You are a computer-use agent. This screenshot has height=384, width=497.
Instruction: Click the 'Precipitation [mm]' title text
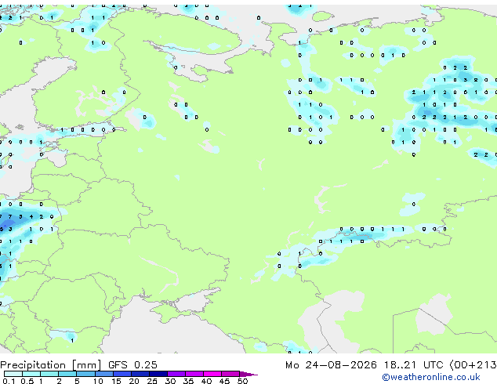[x=51, y=365]
